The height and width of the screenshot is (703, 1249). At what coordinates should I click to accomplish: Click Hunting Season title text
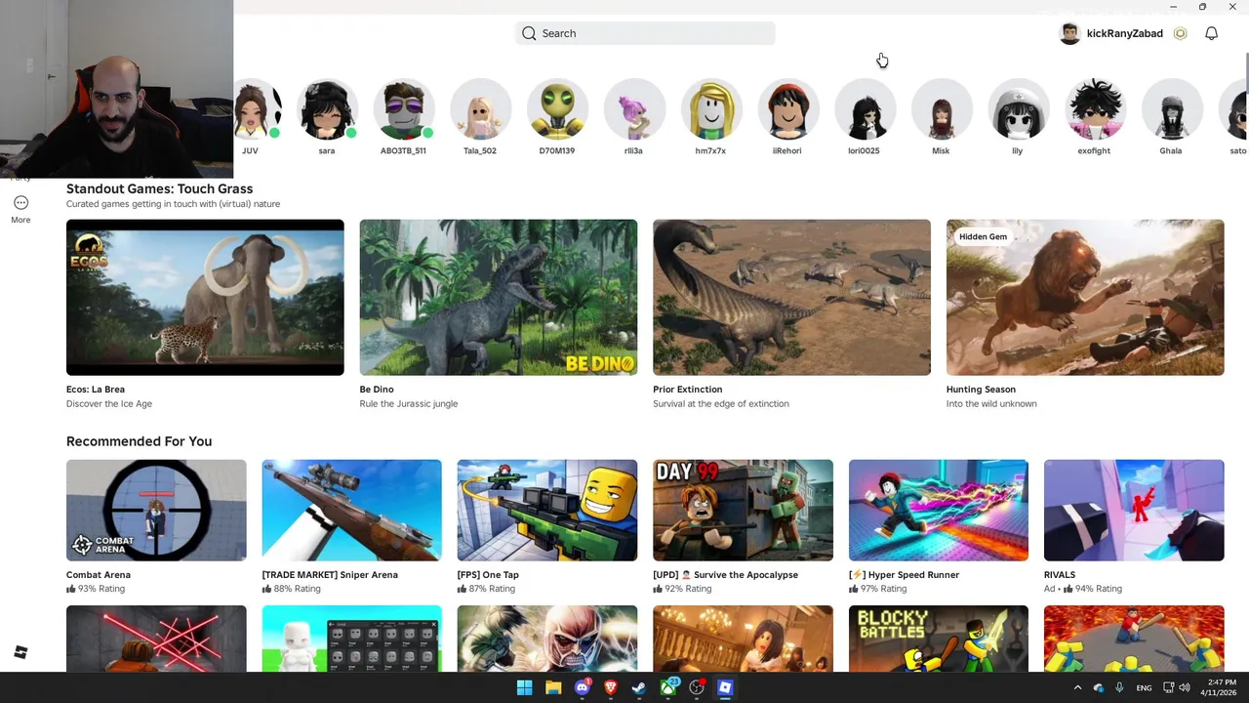[x=981, y=389]
